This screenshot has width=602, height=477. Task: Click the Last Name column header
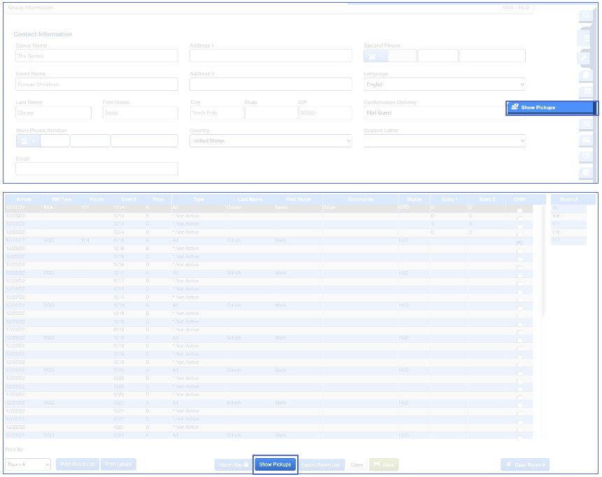250,199
